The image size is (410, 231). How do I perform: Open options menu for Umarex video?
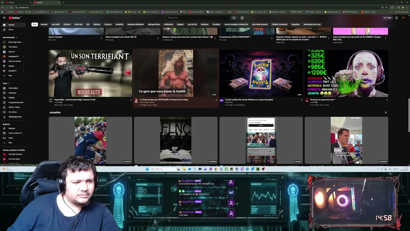(131, 100)
